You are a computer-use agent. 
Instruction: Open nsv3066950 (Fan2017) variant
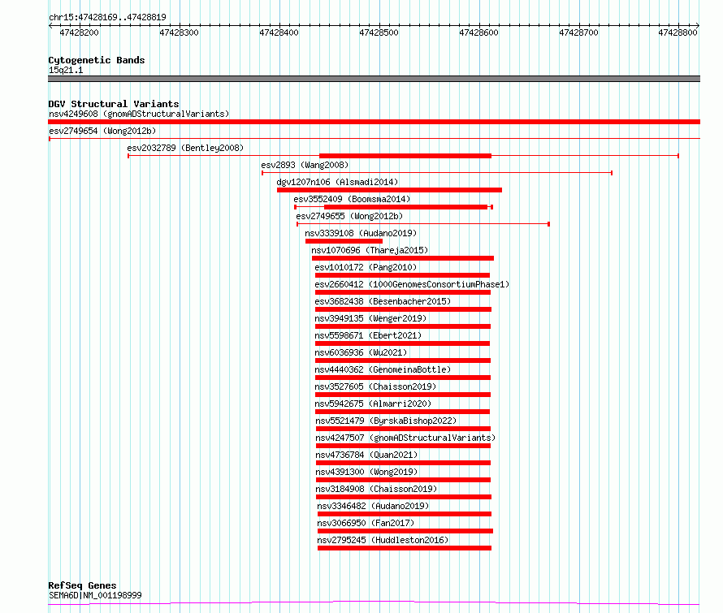coord(366,523)
